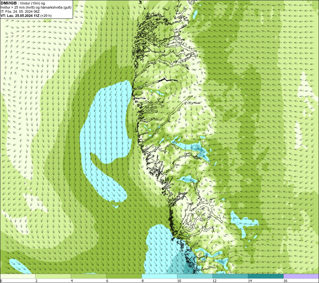Click the legend tick label '14'
This screenshot has width=319, height=283.
pos(250,281)
